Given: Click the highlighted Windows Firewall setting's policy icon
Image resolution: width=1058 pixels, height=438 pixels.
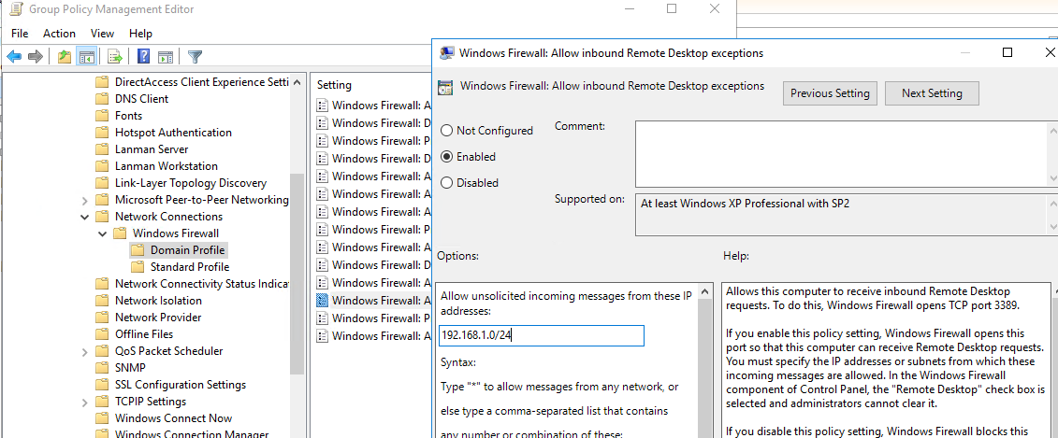Looking at the screenshot, I should click(x=323, y=300).
